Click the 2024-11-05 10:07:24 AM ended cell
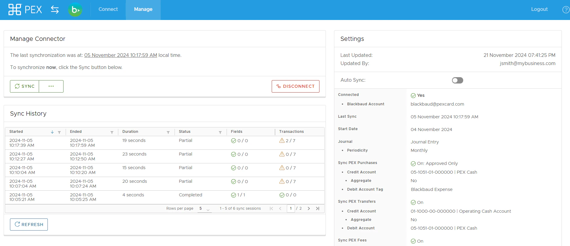The height and width of the screenshot is (246, 570). pos(83,184)
